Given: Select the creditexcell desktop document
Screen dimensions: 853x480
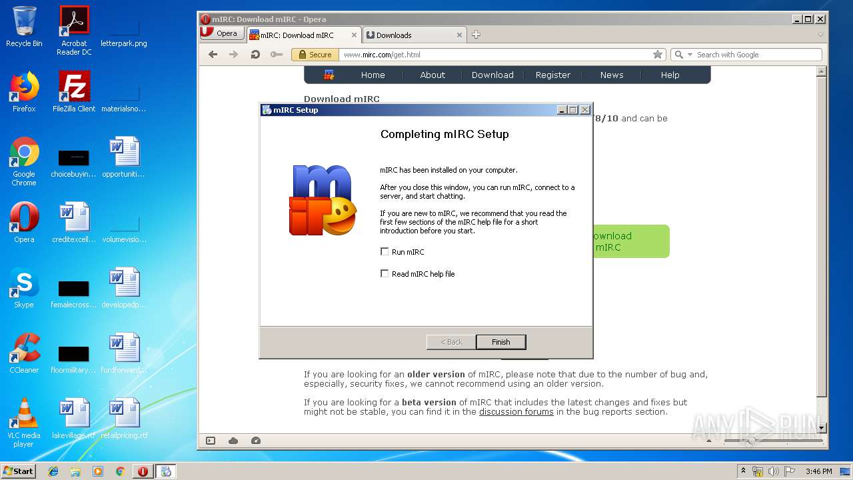Looking at the screenshot, I should pyautogui.click(x=74, y=223).
